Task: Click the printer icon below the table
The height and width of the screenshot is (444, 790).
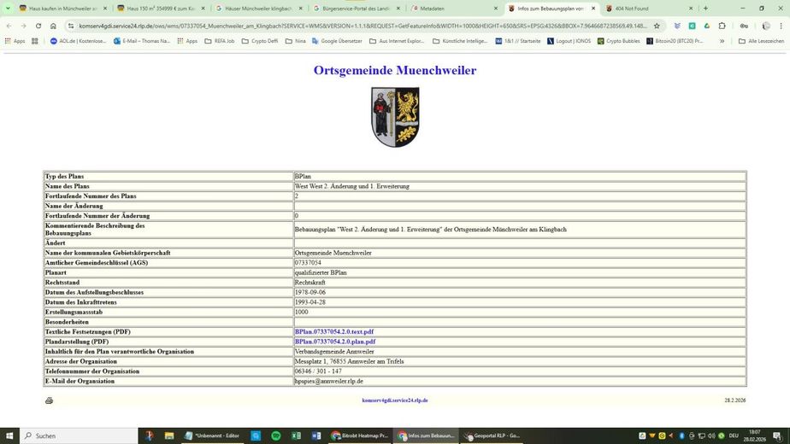Action: coord(49,400)
